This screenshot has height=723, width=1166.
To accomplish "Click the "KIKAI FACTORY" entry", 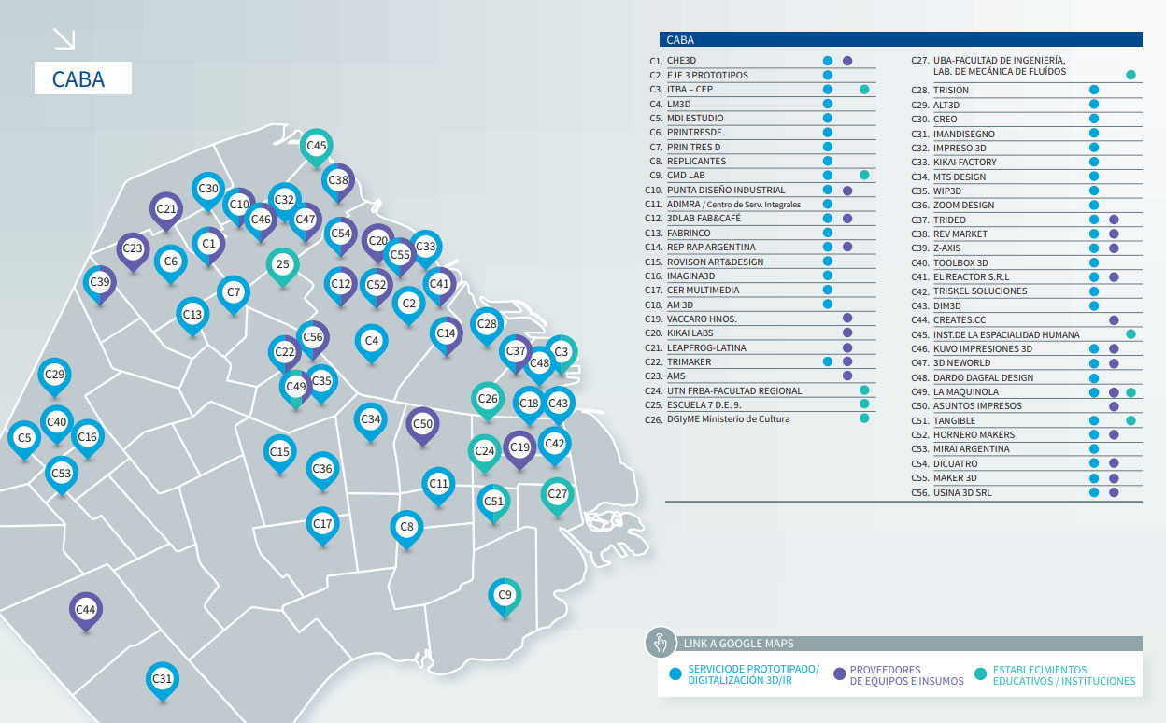I will [x=965, y=163].
